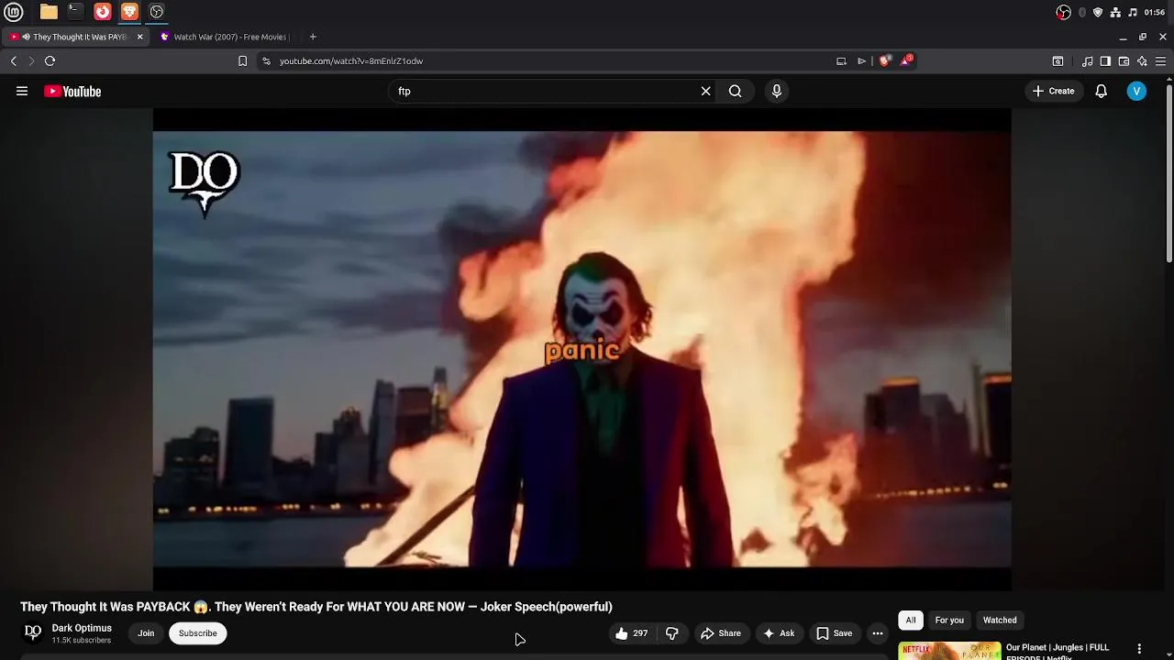Click the Join membership button
This screenshot has height=660, width=1174.
146,633
